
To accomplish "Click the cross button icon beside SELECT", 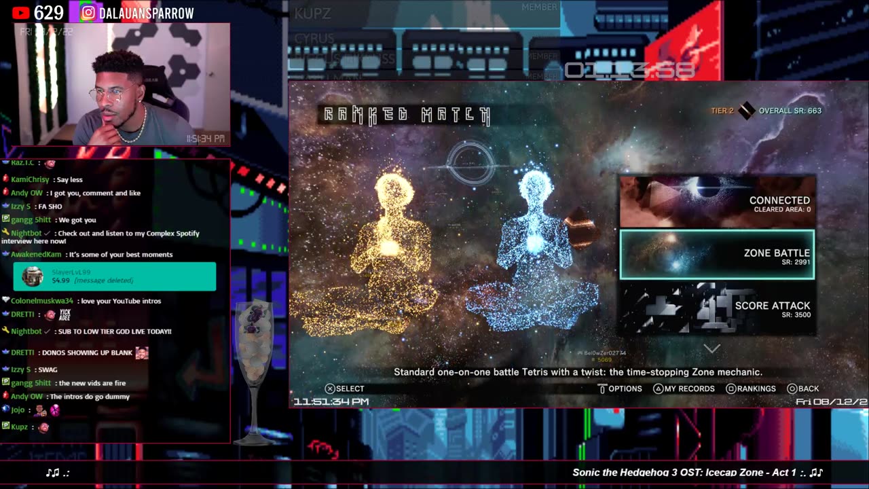I will click(x=330, y=388).
